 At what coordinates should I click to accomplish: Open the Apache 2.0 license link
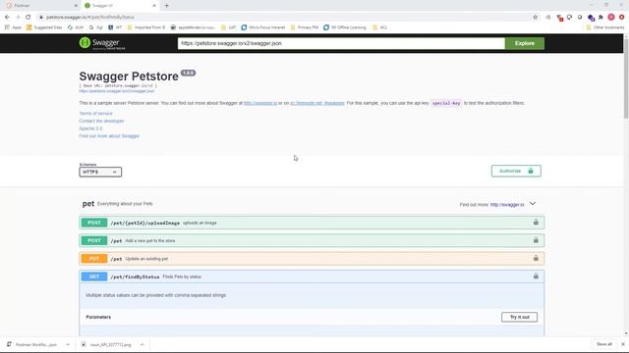tap(90, 128)
